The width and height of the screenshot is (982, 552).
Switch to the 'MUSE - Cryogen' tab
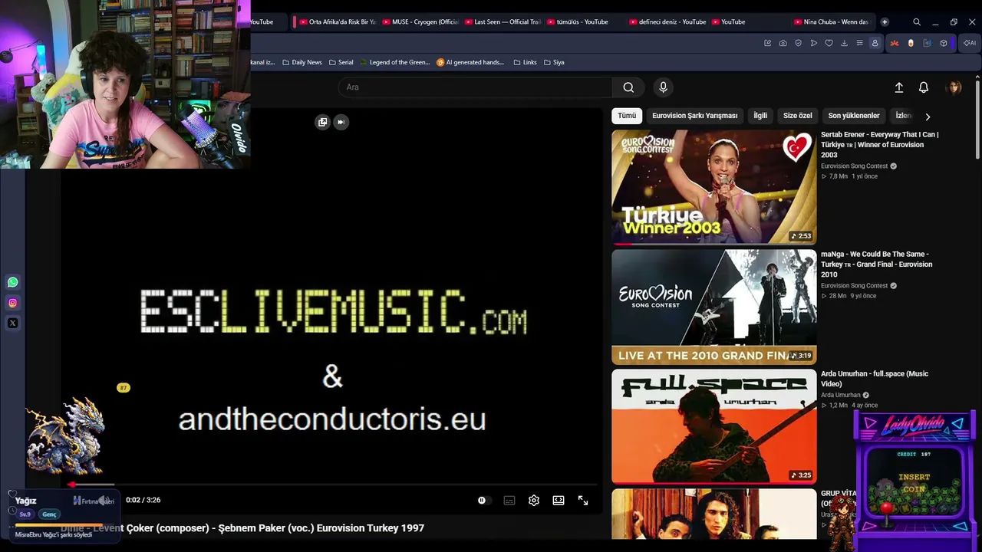click(x=420, y=21)
